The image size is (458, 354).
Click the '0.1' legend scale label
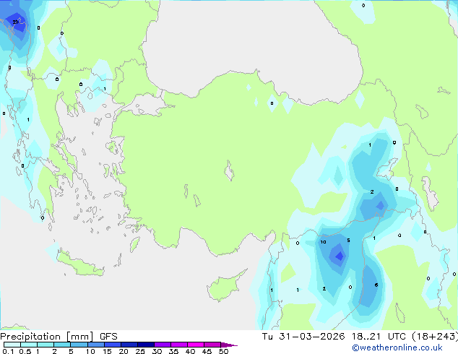pyautogui.click(x=8, y=351)
